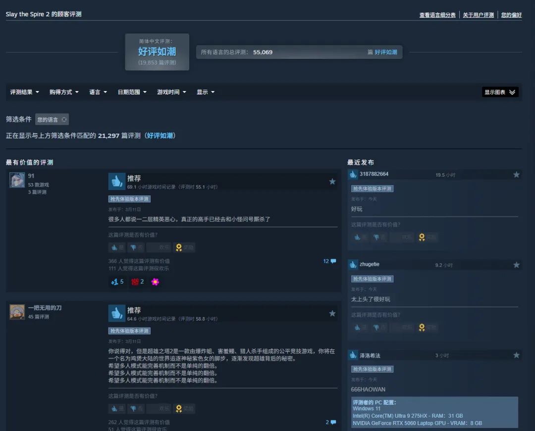Click thumbs-up 推荐 icon on 一把无用的刀 review
This screenshot has width=535, height=431.
tap(117, 313)
